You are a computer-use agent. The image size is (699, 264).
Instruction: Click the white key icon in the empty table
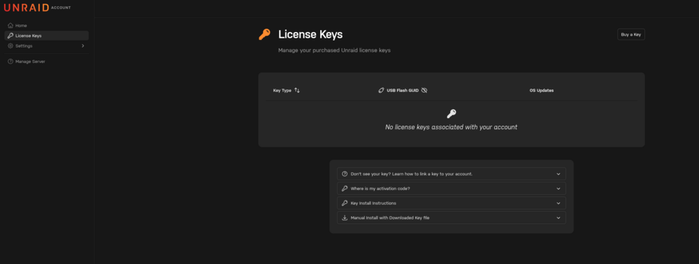(x=451, y=114)
